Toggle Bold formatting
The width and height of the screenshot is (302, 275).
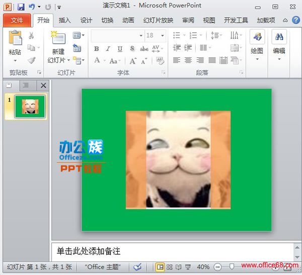(x=97, y=48)
